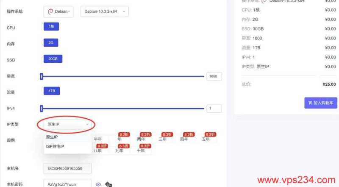339x187 pixels.
Task: Choose the 十年 billing period
Action: pyautogui.click(x=141, y=151)
